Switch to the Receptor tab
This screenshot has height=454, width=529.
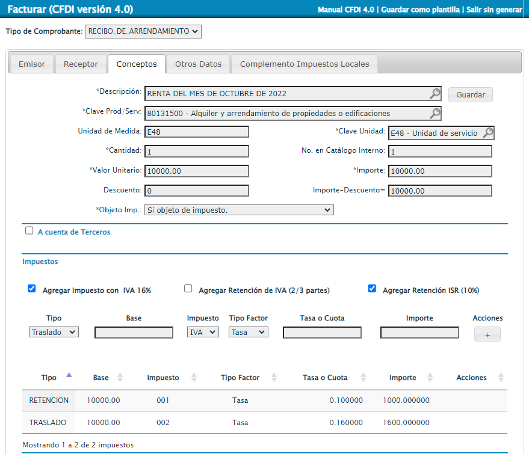(81, 64)
